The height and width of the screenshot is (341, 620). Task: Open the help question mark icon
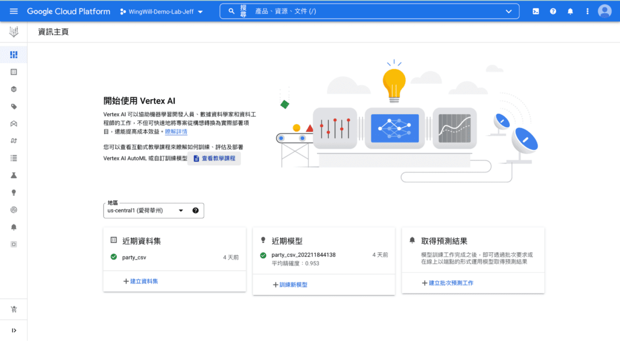click(553, 11)
